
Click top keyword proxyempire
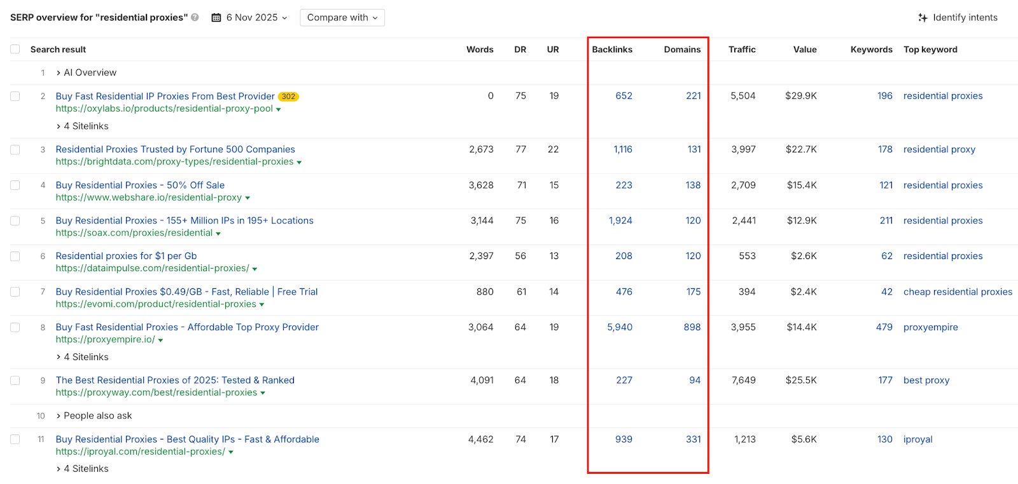(931, 327)
